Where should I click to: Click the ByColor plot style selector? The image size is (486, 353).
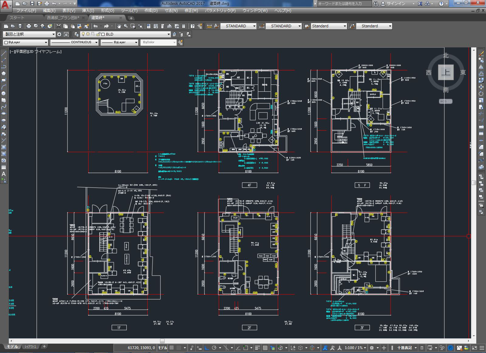point(158,42)
